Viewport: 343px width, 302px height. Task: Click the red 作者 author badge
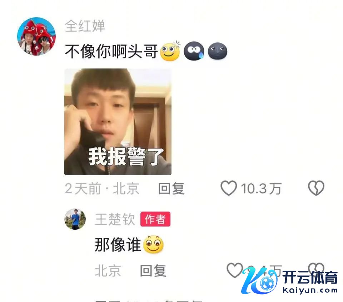coord(155,219)
